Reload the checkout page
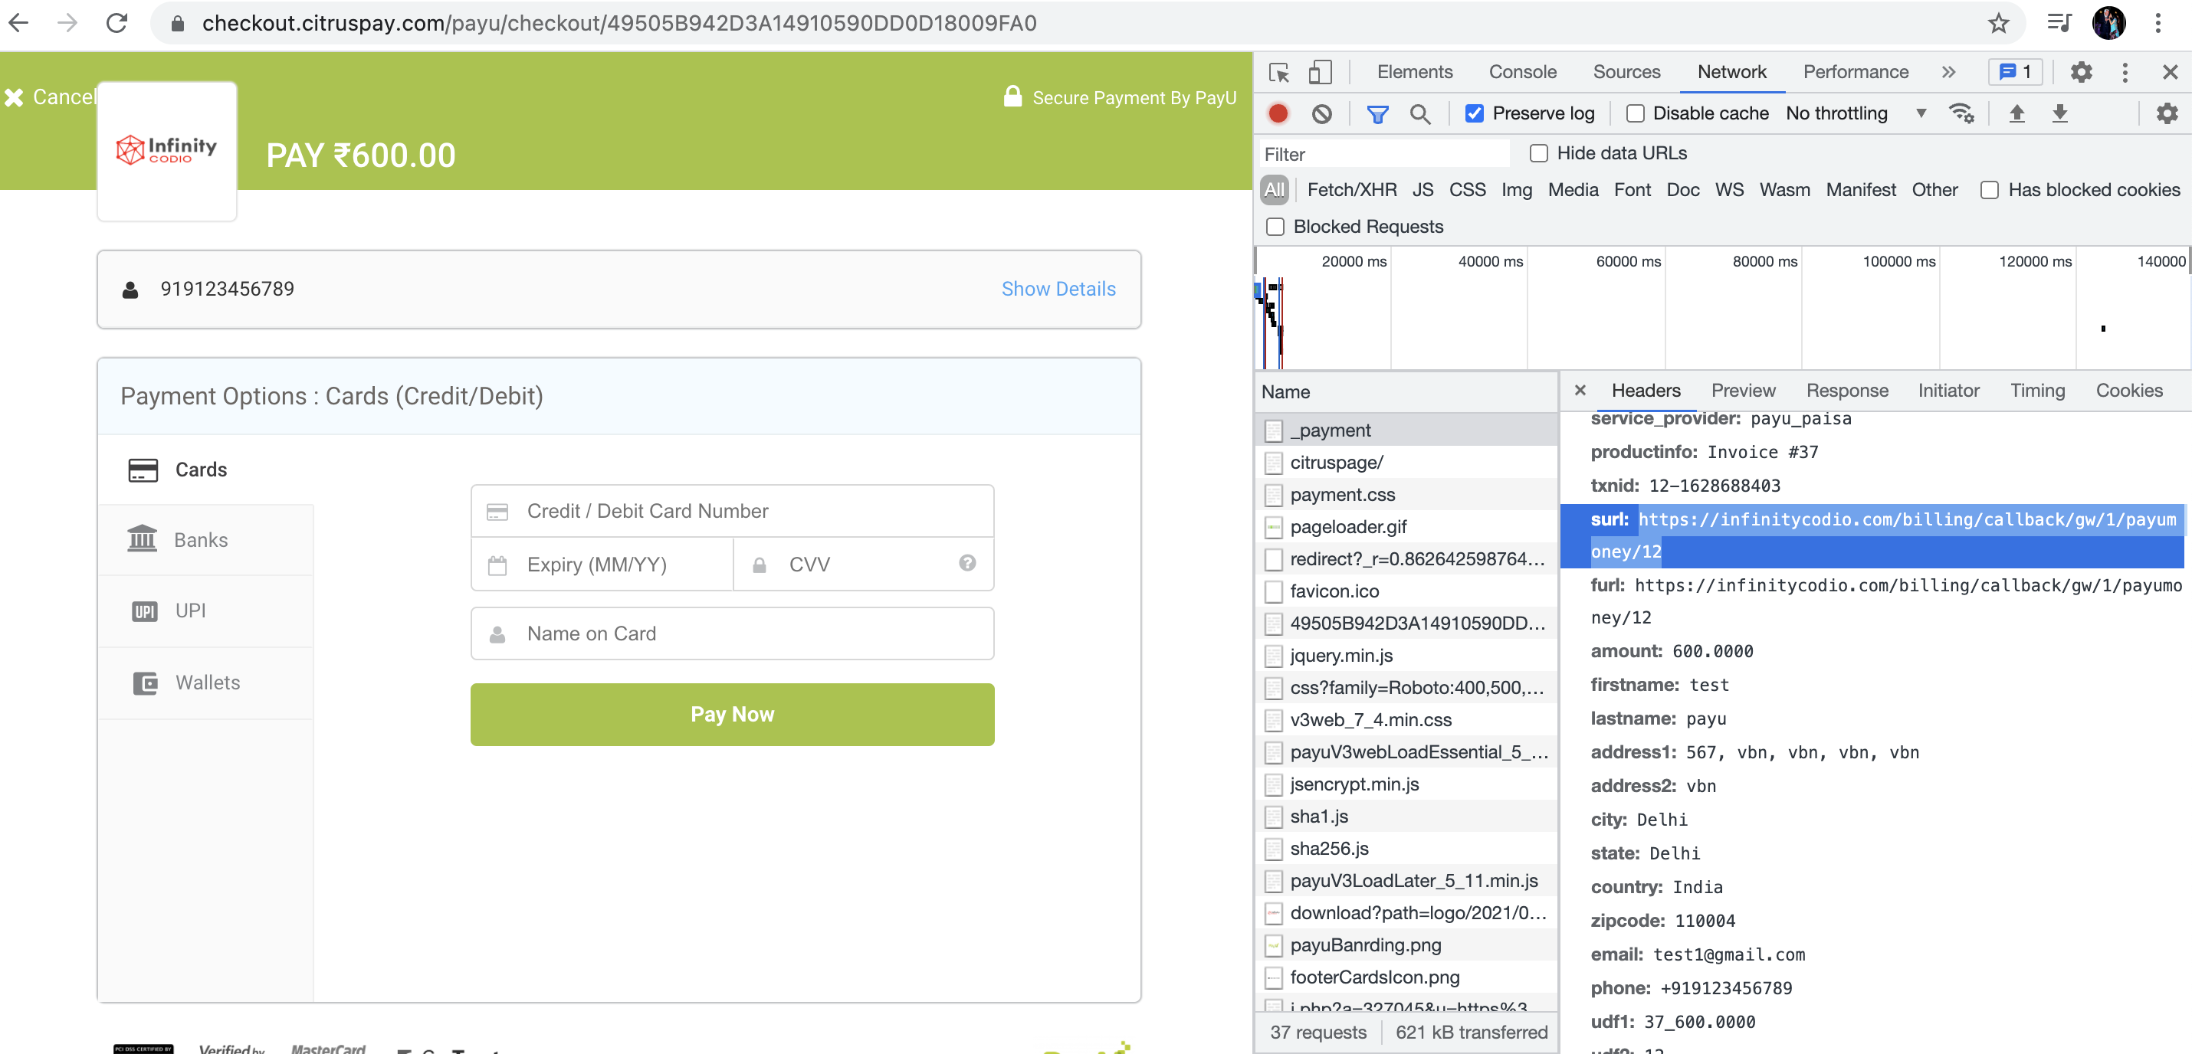The height and width of the screenshot is (1054, 2192). 116,23
